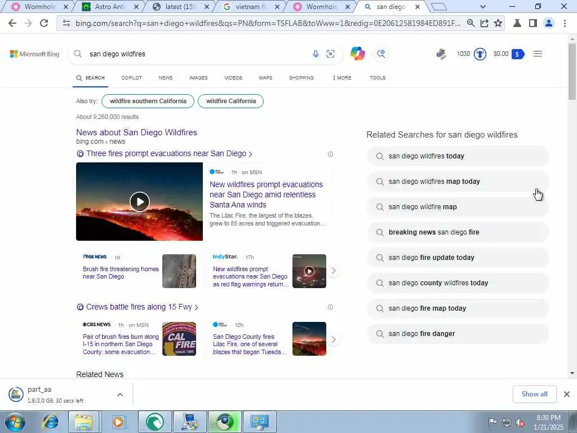Open Crews battle fires along 15 Fwy

(139, 307)
